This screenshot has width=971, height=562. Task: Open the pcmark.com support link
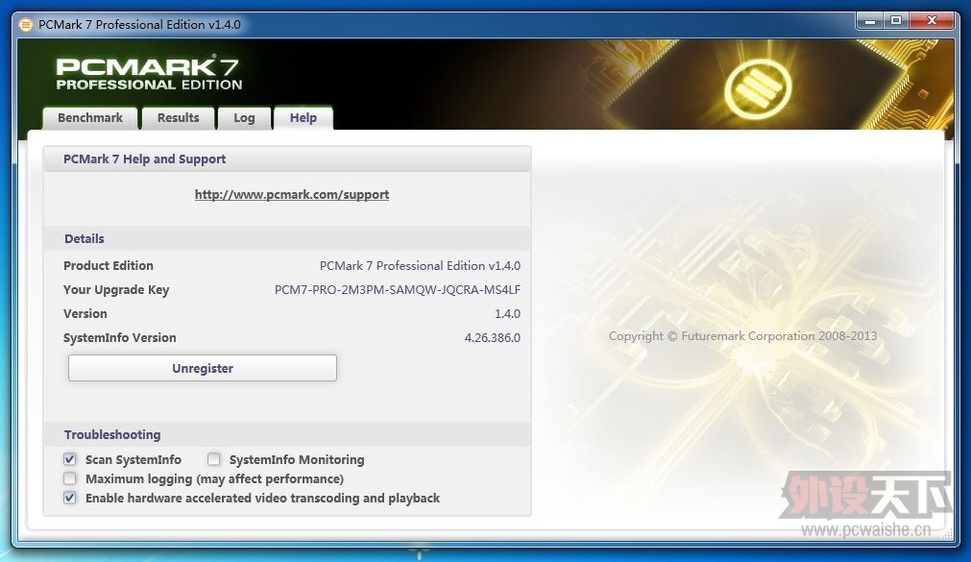tap(292, 195)
